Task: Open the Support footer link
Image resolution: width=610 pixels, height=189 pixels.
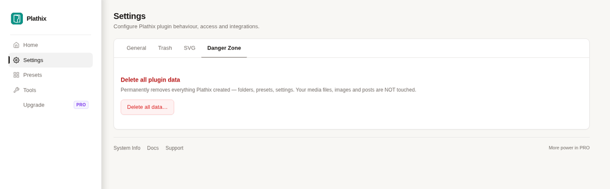Action: click(174, 148)
